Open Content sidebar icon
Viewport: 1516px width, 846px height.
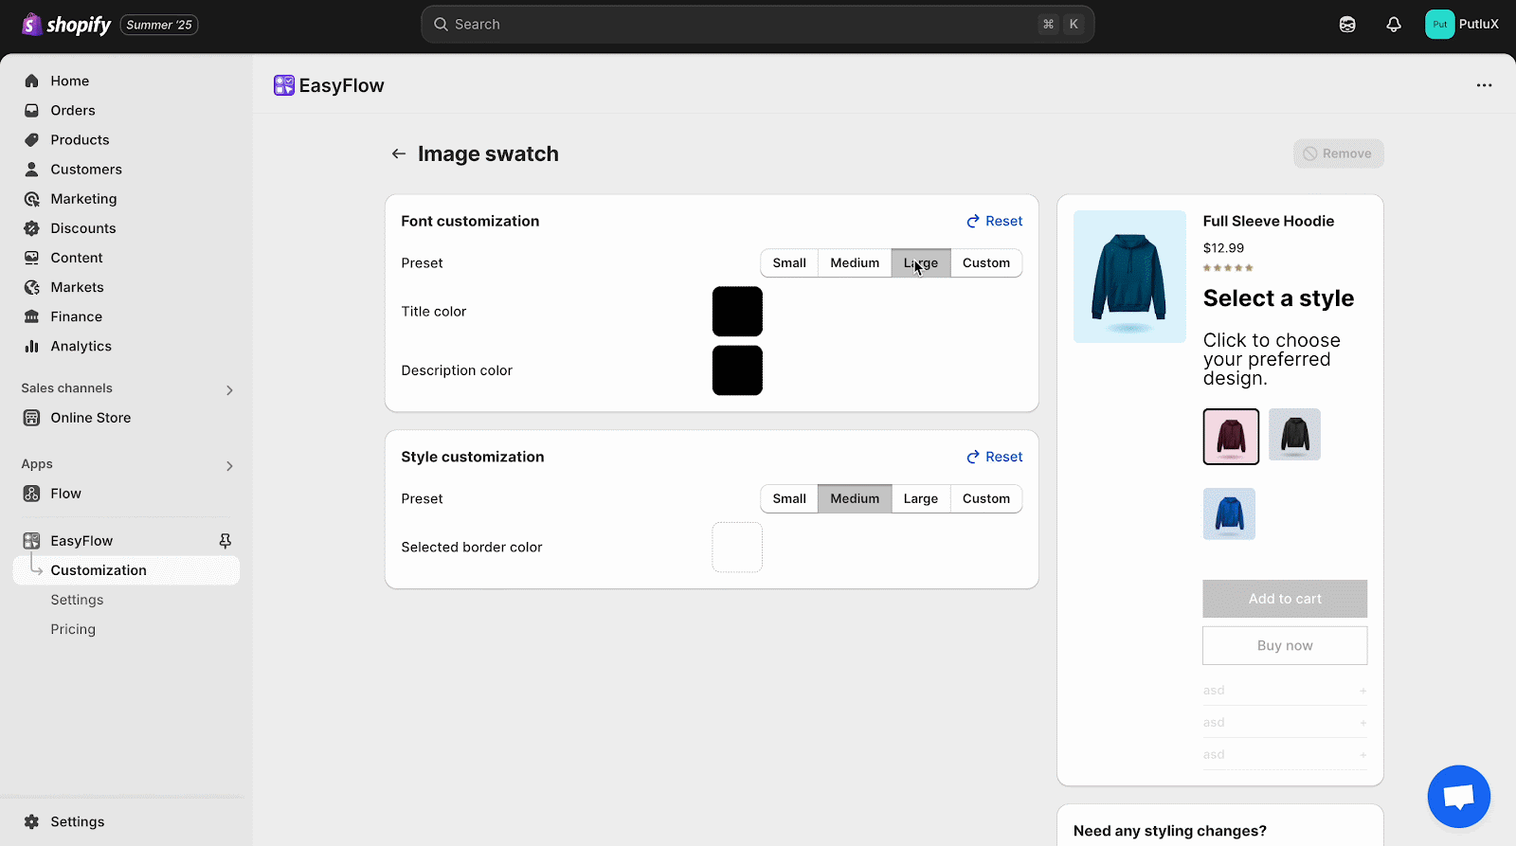(31, 258)
